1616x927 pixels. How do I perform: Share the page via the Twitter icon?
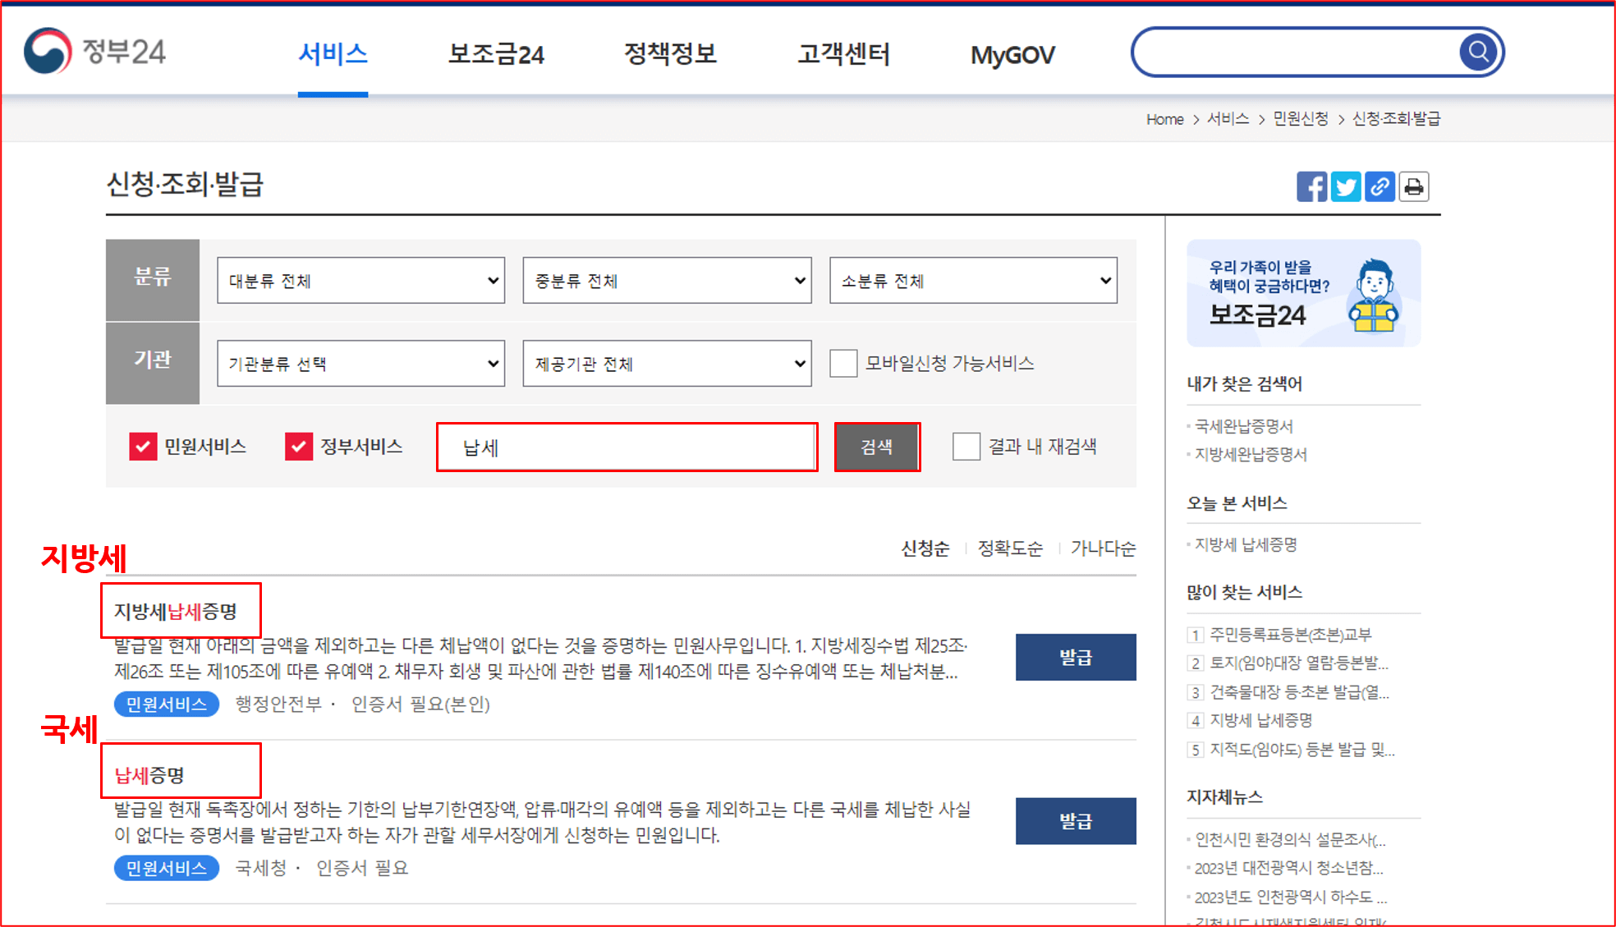pyautogui.click(x=1346, y=186)
